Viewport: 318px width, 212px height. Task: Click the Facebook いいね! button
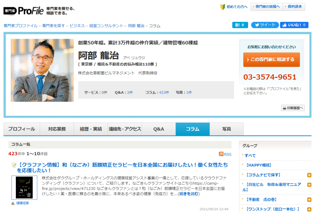pos(294,25)
